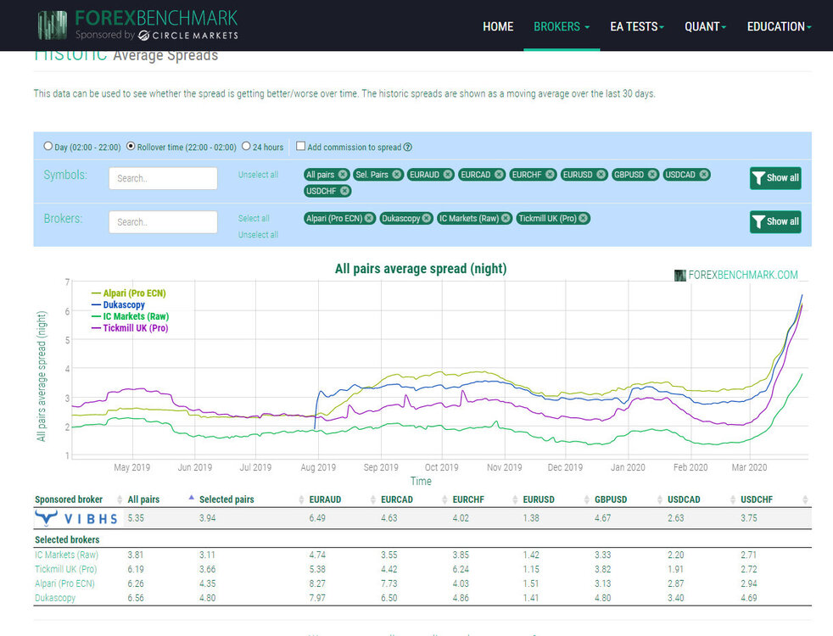
Task: Click Unselect all under Brokers
Action: (x=258, y=235)
